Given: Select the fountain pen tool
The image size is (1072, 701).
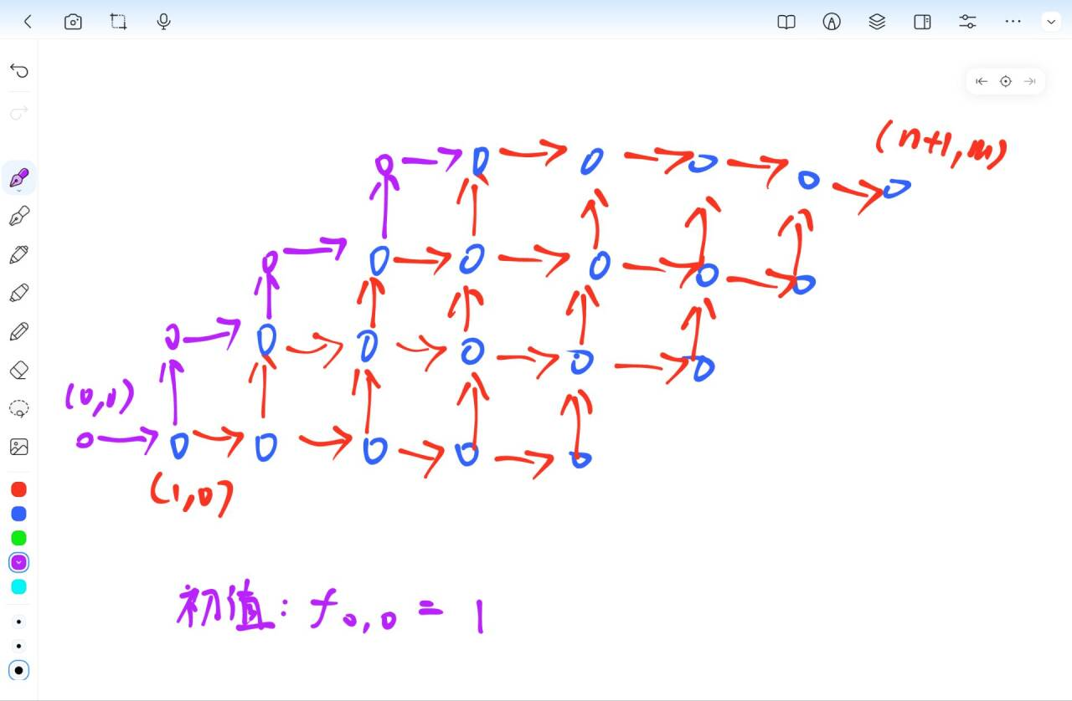Looking at the screenshot, I should point(19,217).
